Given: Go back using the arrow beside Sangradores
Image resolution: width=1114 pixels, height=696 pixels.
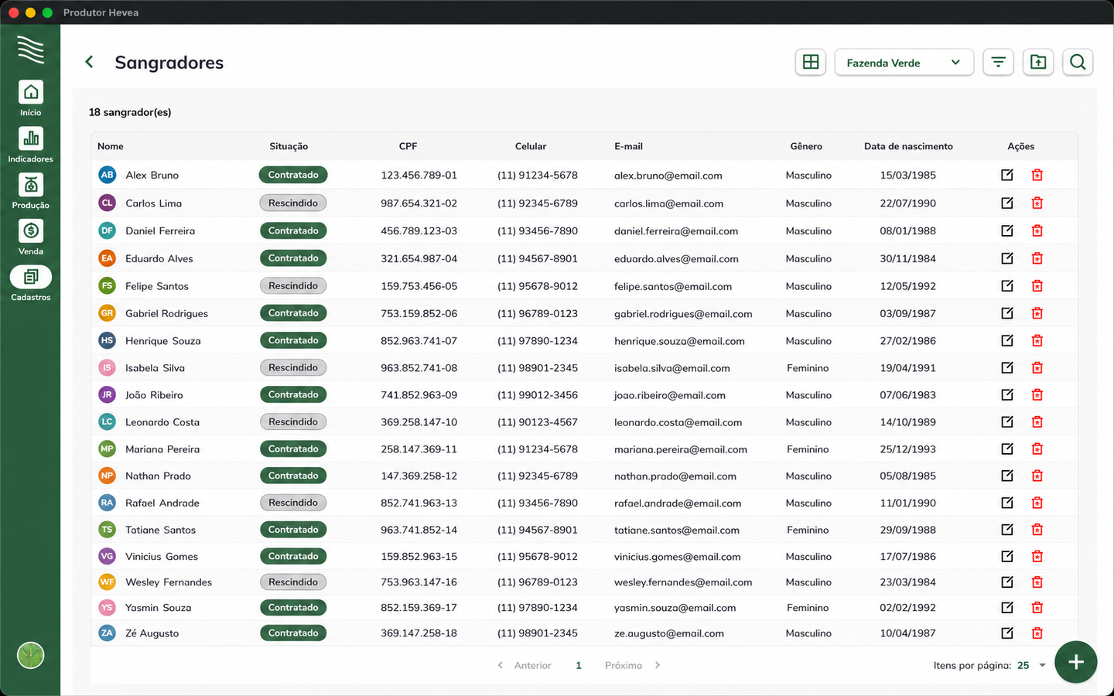Looking at the screenshot, I should pyautogui.click(x=89, y=62).
